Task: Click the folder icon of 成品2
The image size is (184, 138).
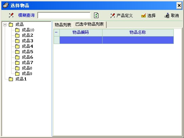Action: point(17,35)
